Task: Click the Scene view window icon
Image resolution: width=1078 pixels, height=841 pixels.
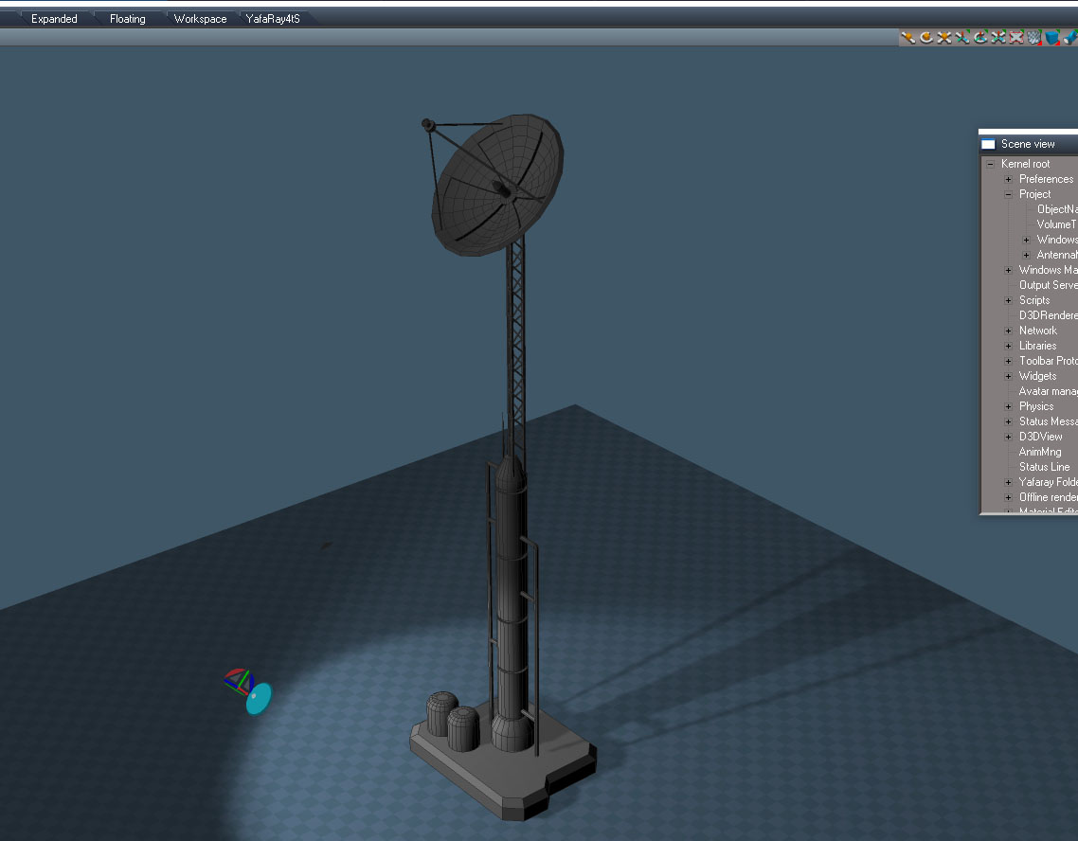Action: coord(988,144)
